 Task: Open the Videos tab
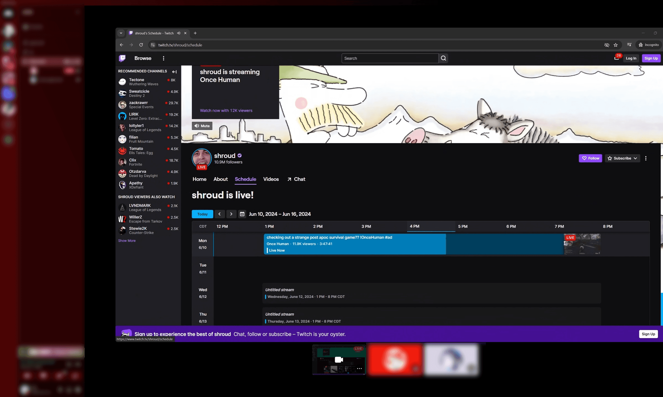tap(271, 179)
